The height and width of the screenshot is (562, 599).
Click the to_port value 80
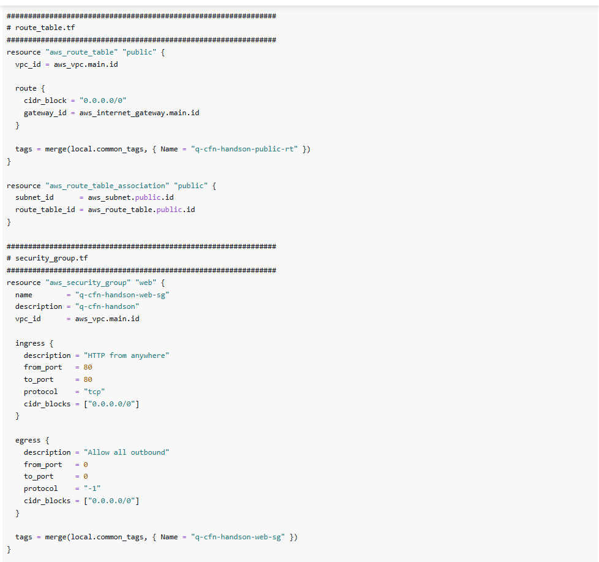[x=88, y=379]
